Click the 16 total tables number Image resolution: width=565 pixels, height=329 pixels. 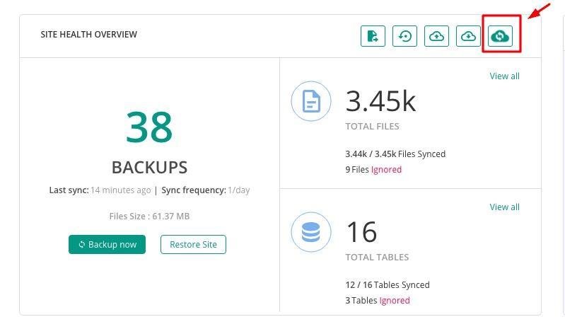click(361, 232)
